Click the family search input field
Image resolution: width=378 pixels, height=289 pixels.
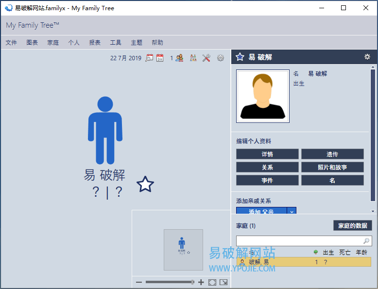299,241
